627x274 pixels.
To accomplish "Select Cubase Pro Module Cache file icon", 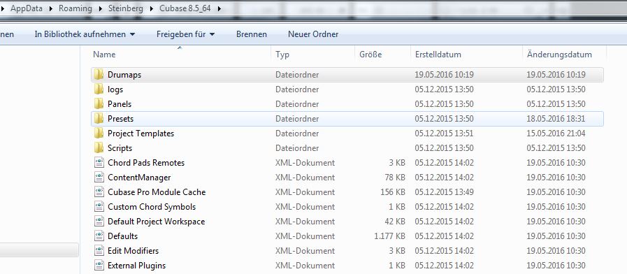I will (x=99, y=192).
